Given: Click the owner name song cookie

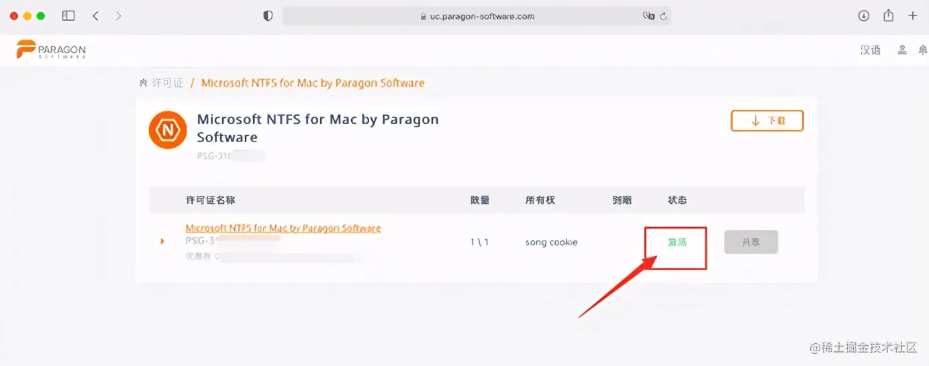Looking at the screenshot, I should [x=551, y=242].
